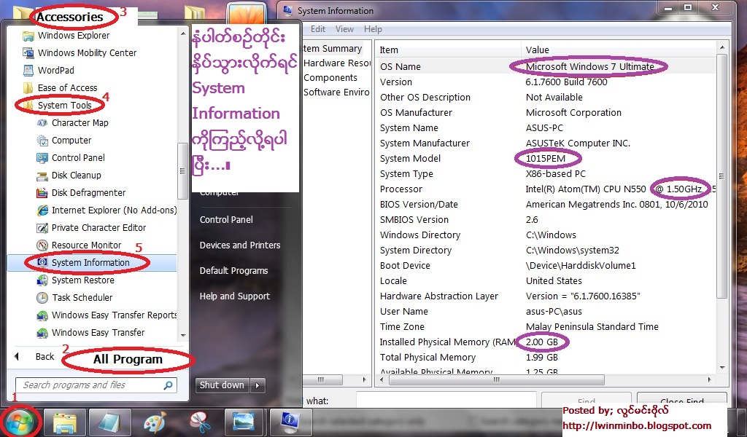Open the Edit menu in System Information
This screenshot has width=747, height=437.
pos(318,29)
